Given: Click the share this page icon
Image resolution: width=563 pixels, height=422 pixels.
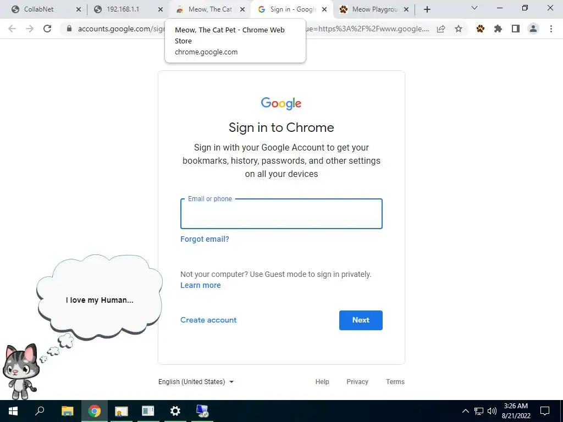Looking at the screenshot, I should pos(441,29).
